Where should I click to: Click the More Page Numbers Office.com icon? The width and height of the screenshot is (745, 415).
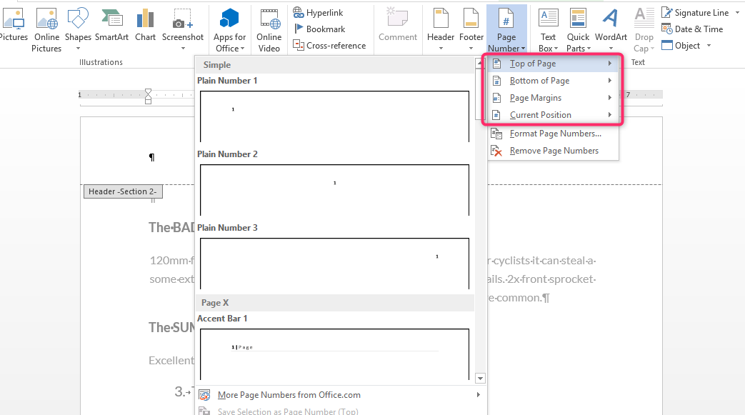204,395
